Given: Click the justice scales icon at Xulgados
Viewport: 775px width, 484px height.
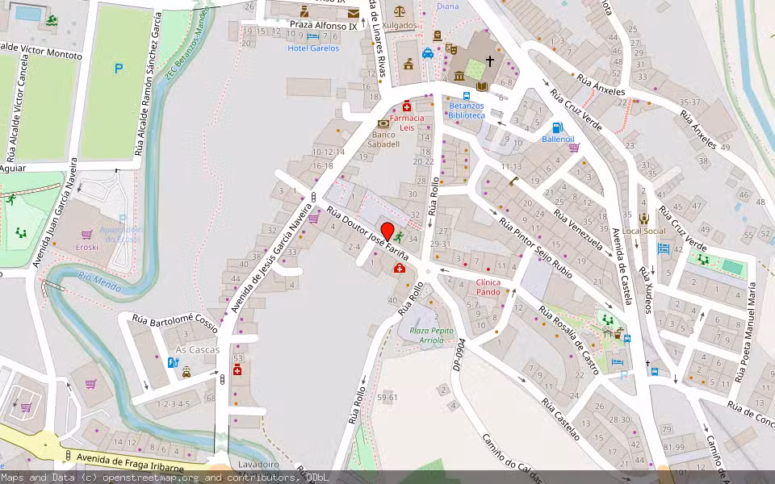Looking at the screenshot, I should [400, 10].
